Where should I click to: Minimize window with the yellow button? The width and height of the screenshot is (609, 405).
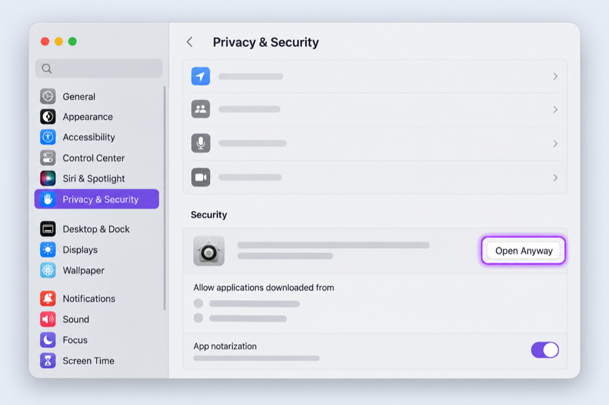(x=58, y=41)
